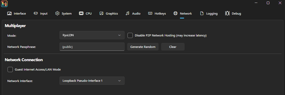Screen dimensions: 285x95
Task: Open the Graphics tab
Action: click(109, 14)
